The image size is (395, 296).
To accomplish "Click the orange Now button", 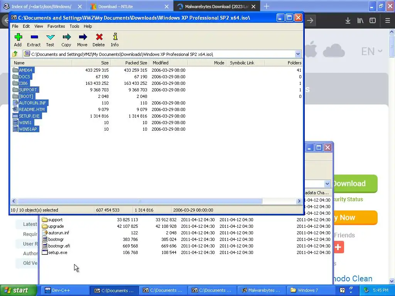I will [x=355, y=217].
